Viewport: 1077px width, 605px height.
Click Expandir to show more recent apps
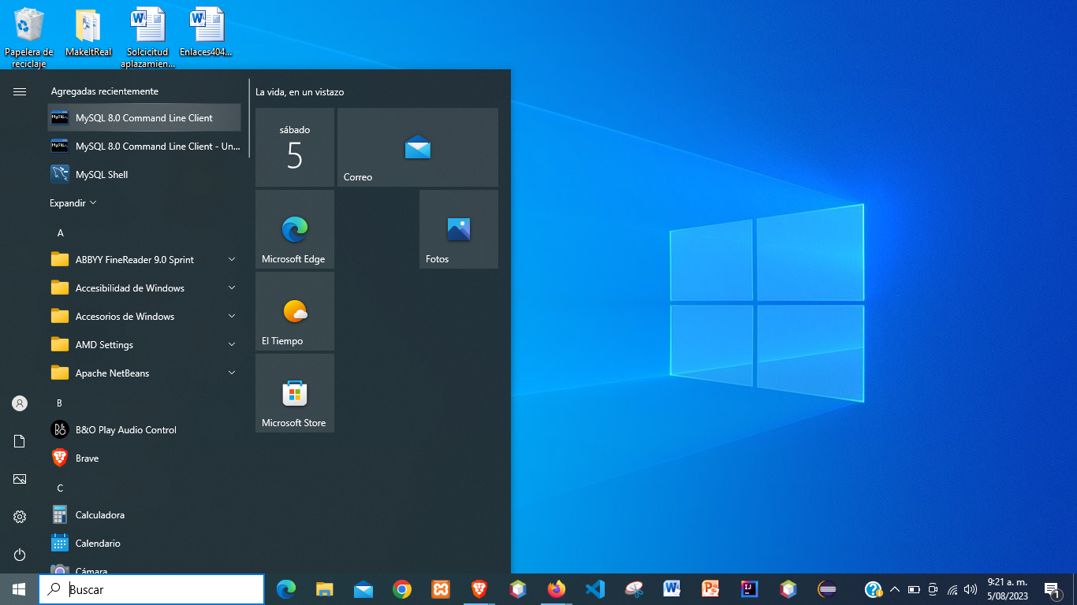(73, 203)
